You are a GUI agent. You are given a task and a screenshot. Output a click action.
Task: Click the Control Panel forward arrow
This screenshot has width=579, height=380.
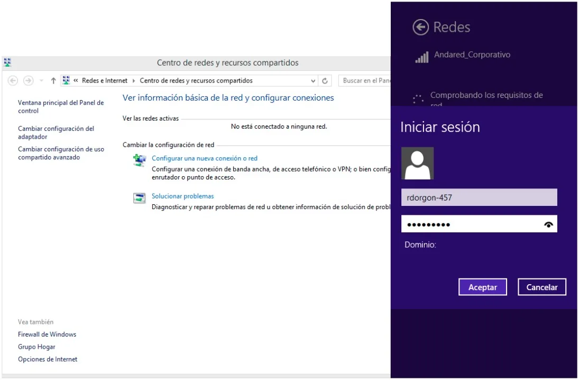coord(29,80)
